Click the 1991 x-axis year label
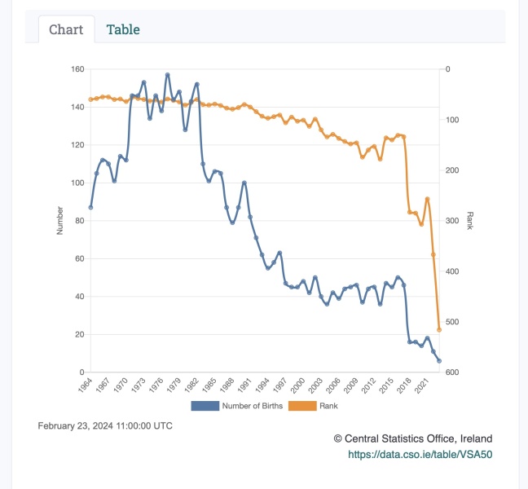The image size is (528, 489). 247,384
